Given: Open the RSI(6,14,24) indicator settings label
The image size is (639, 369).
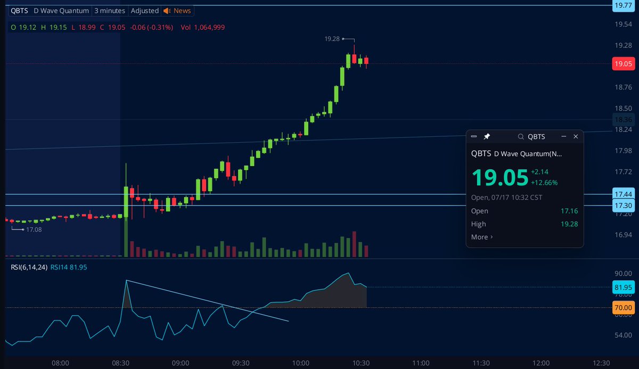Looking at the screenshot, I should [29, 267].
